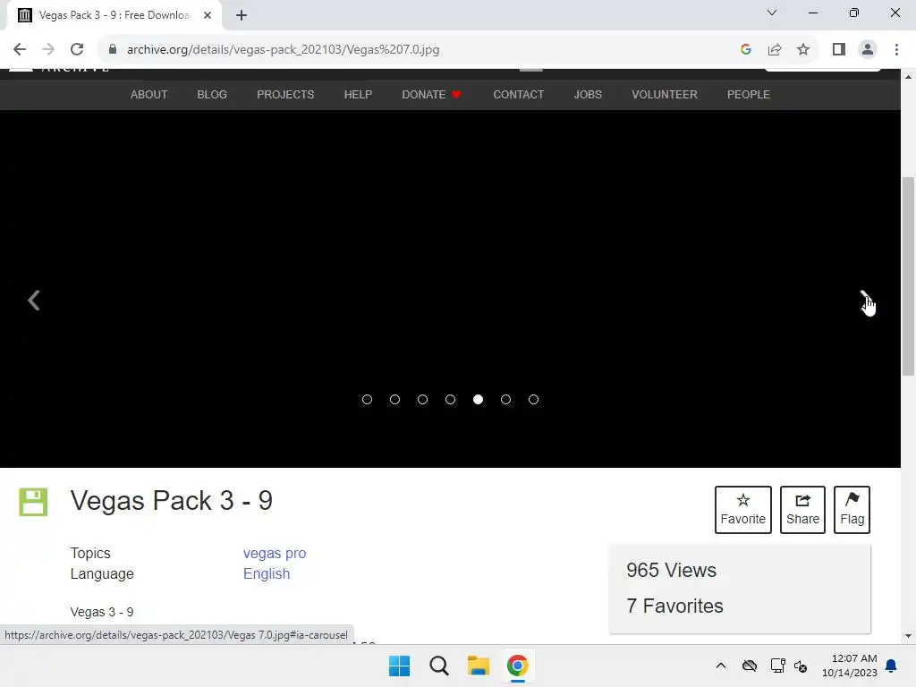Open Windows Start menu
Image resolution: width=916 pixels, height=687 pixels.
400,666
